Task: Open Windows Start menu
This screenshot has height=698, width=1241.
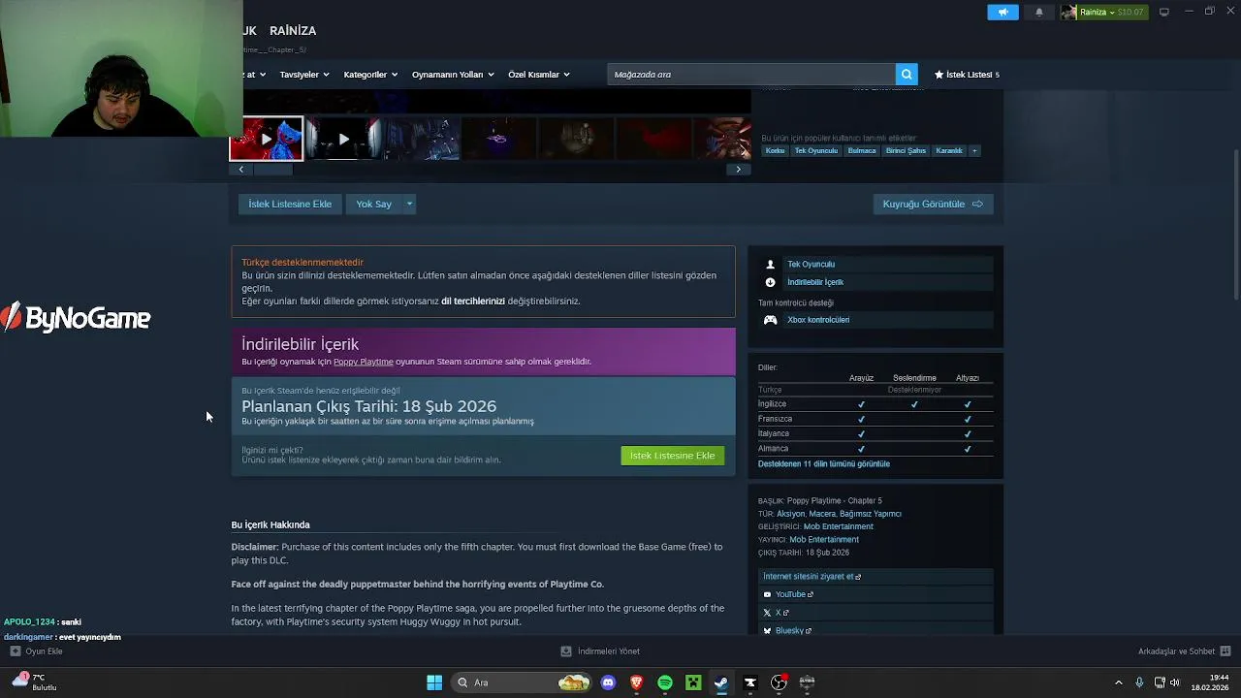Action: [434, 682]
